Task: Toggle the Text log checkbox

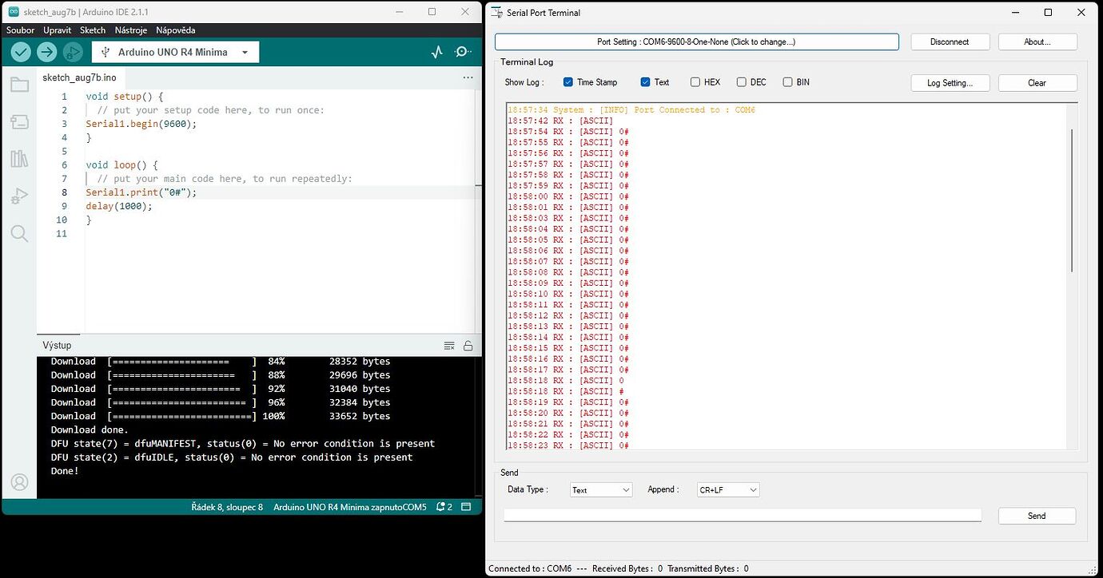Action: coord(645,82)
